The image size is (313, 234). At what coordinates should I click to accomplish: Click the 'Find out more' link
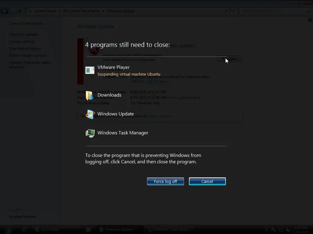coord(160,116)
